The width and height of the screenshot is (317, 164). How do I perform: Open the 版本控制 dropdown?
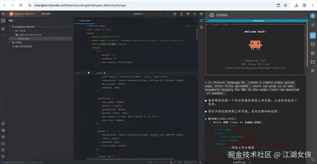[x=47, y=14]
